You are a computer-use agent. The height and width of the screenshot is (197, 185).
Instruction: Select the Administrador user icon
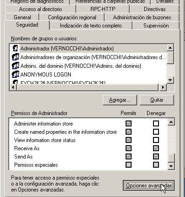15,48
